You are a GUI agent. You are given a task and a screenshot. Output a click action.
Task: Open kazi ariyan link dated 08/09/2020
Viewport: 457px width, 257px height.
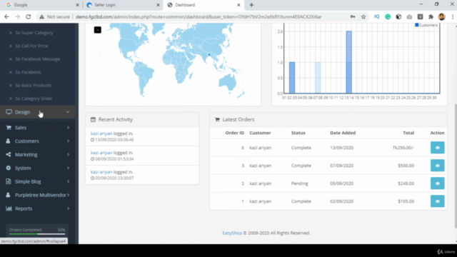pyautogui.click(x=101, y=153)
